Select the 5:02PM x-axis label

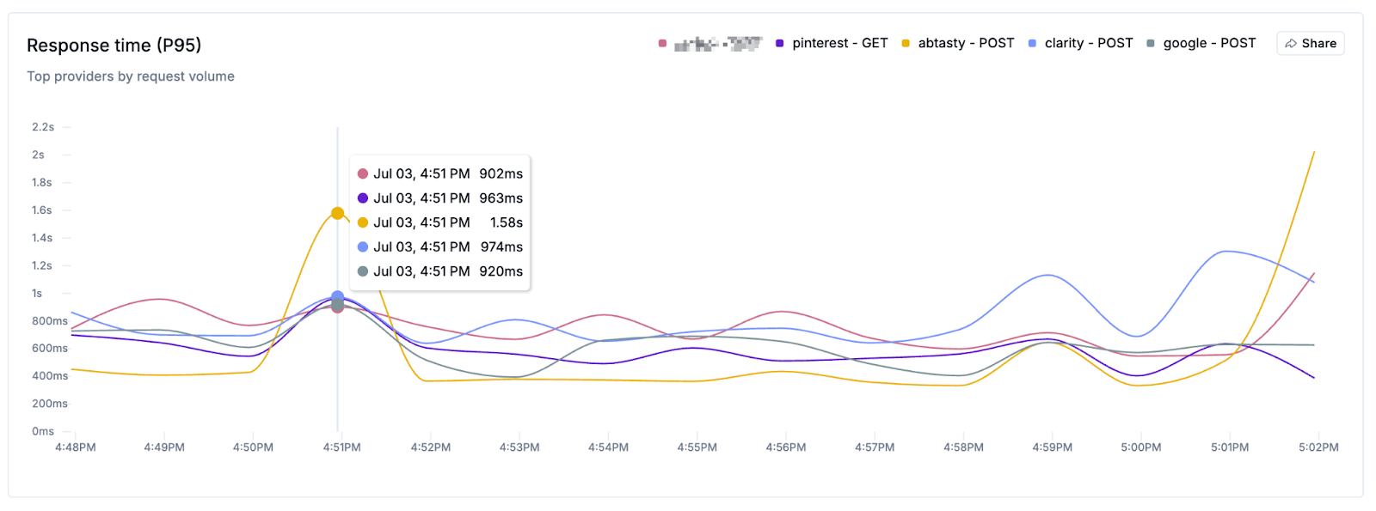[x=1318, y=447]
